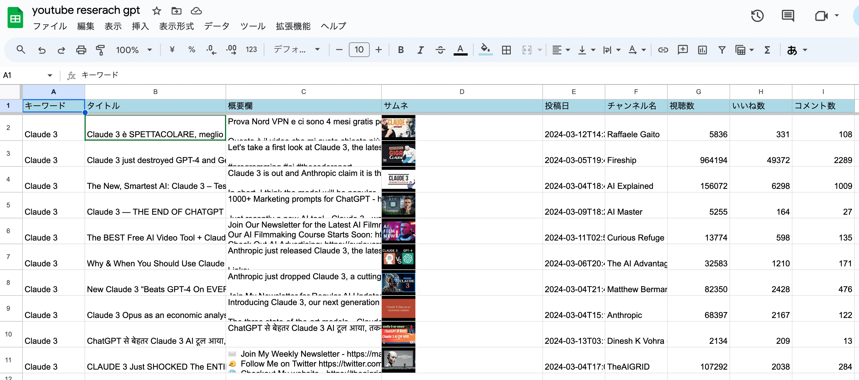859x380 pixels.
Task: Expand the name box cell dropdown
Action: (x=50, y=75)
